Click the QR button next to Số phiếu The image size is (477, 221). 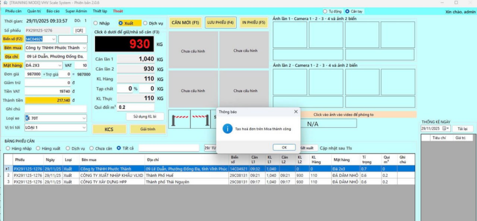point(80,30)
